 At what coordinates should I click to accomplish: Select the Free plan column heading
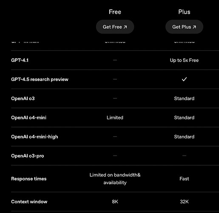(115, 12)
